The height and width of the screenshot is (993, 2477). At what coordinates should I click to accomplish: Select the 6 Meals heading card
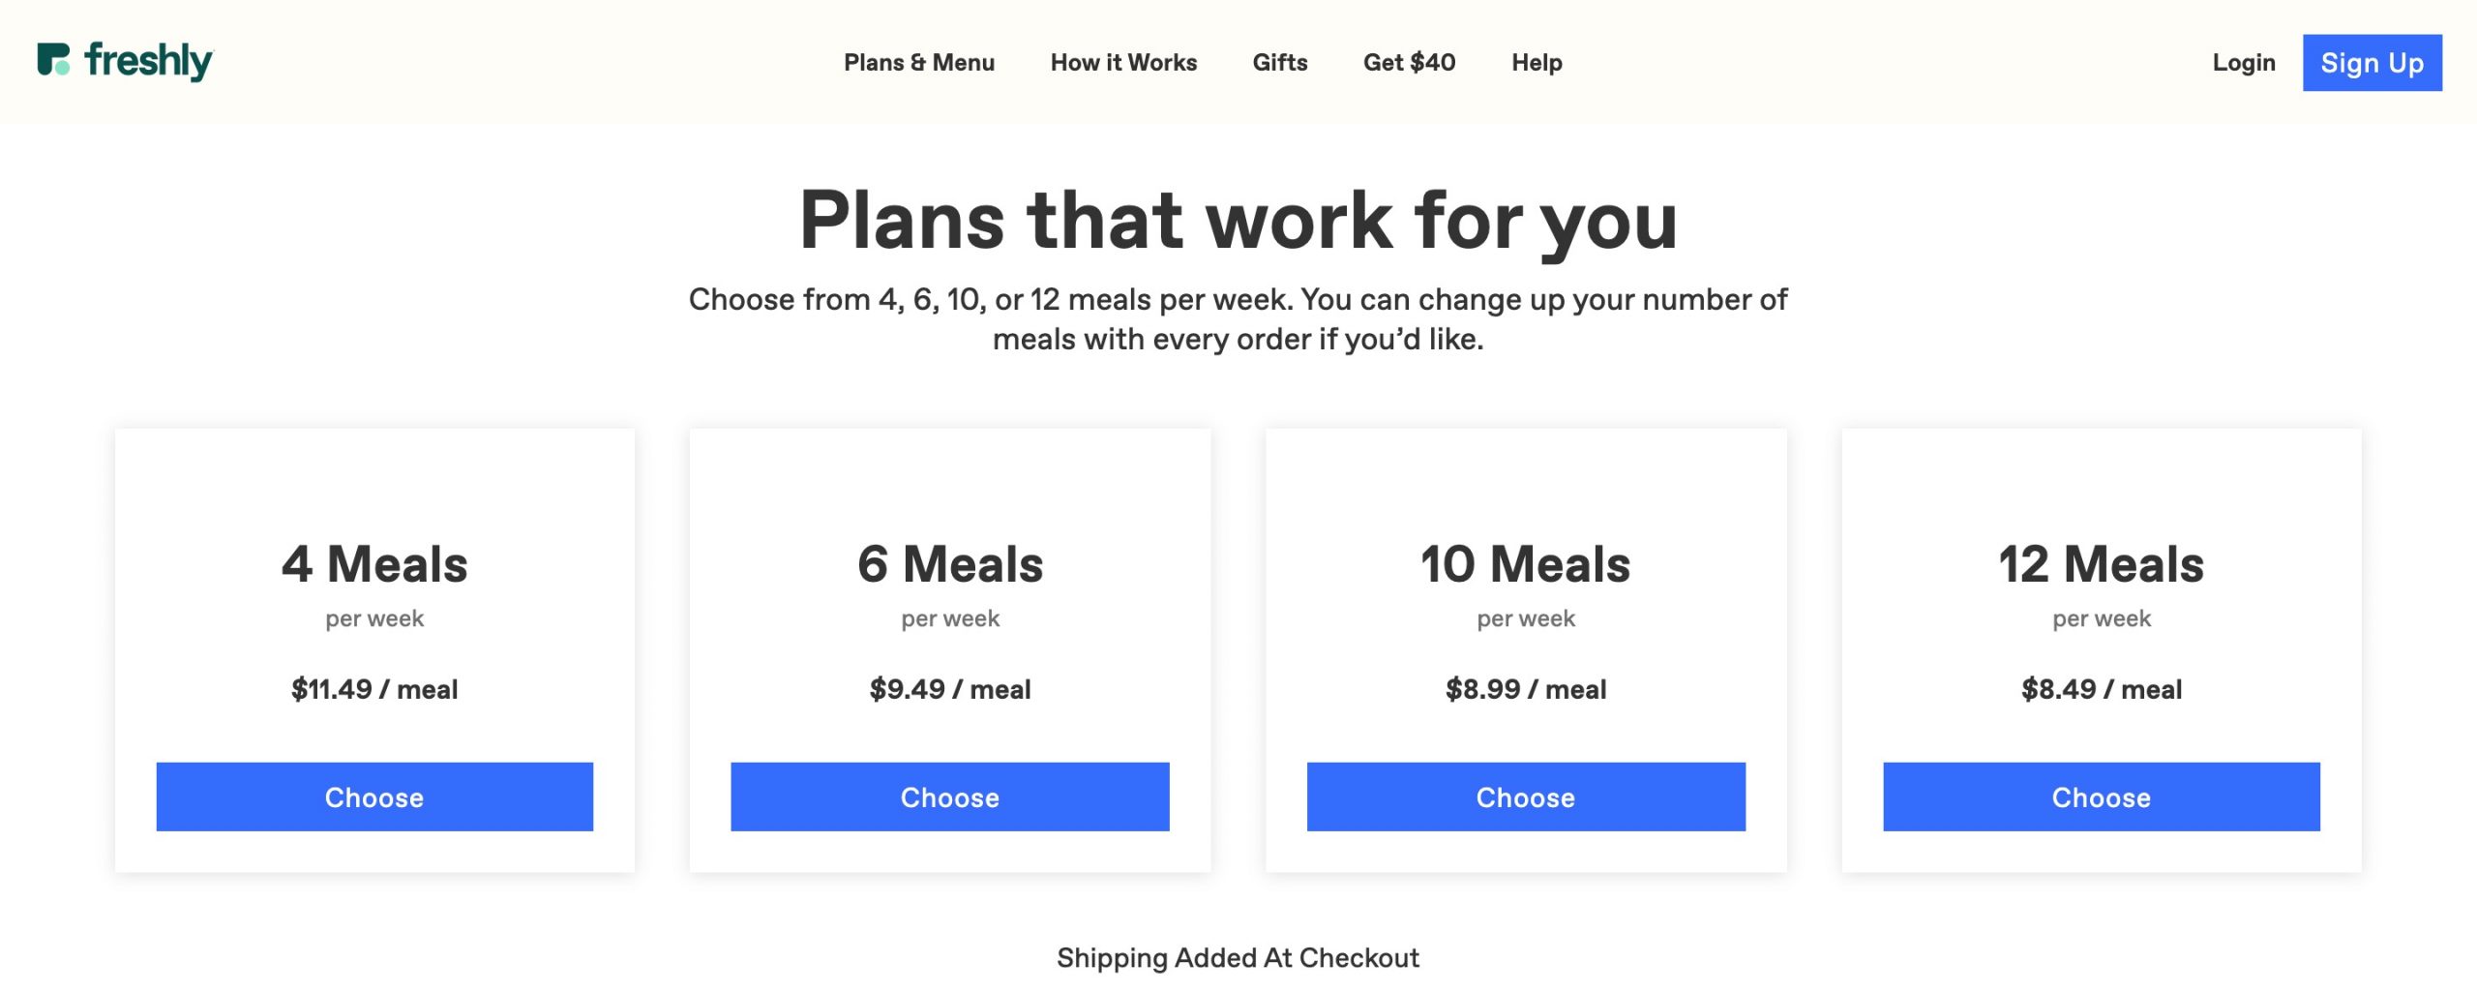tap(949, 564)
